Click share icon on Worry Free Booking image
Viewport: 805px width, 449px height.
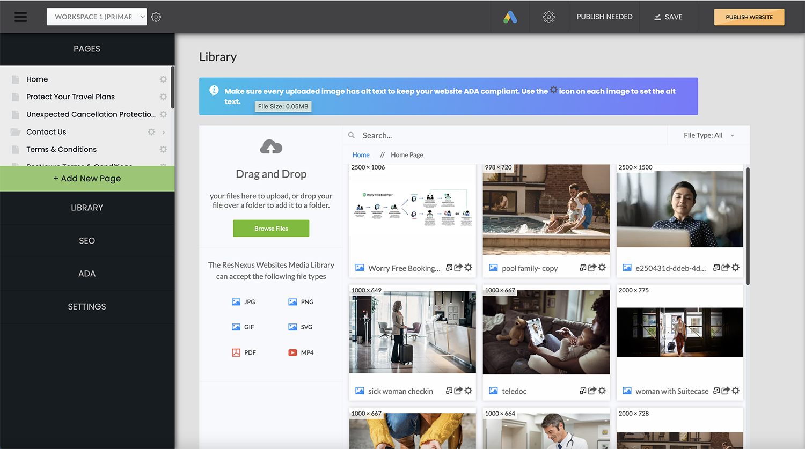[458, 268]
